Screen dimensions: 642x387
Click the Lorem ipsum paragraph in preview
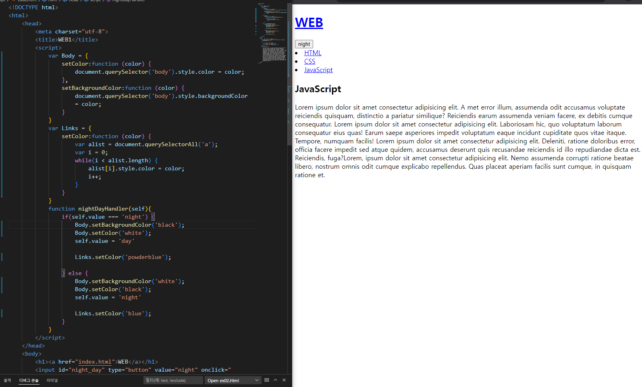click(467, 141)
